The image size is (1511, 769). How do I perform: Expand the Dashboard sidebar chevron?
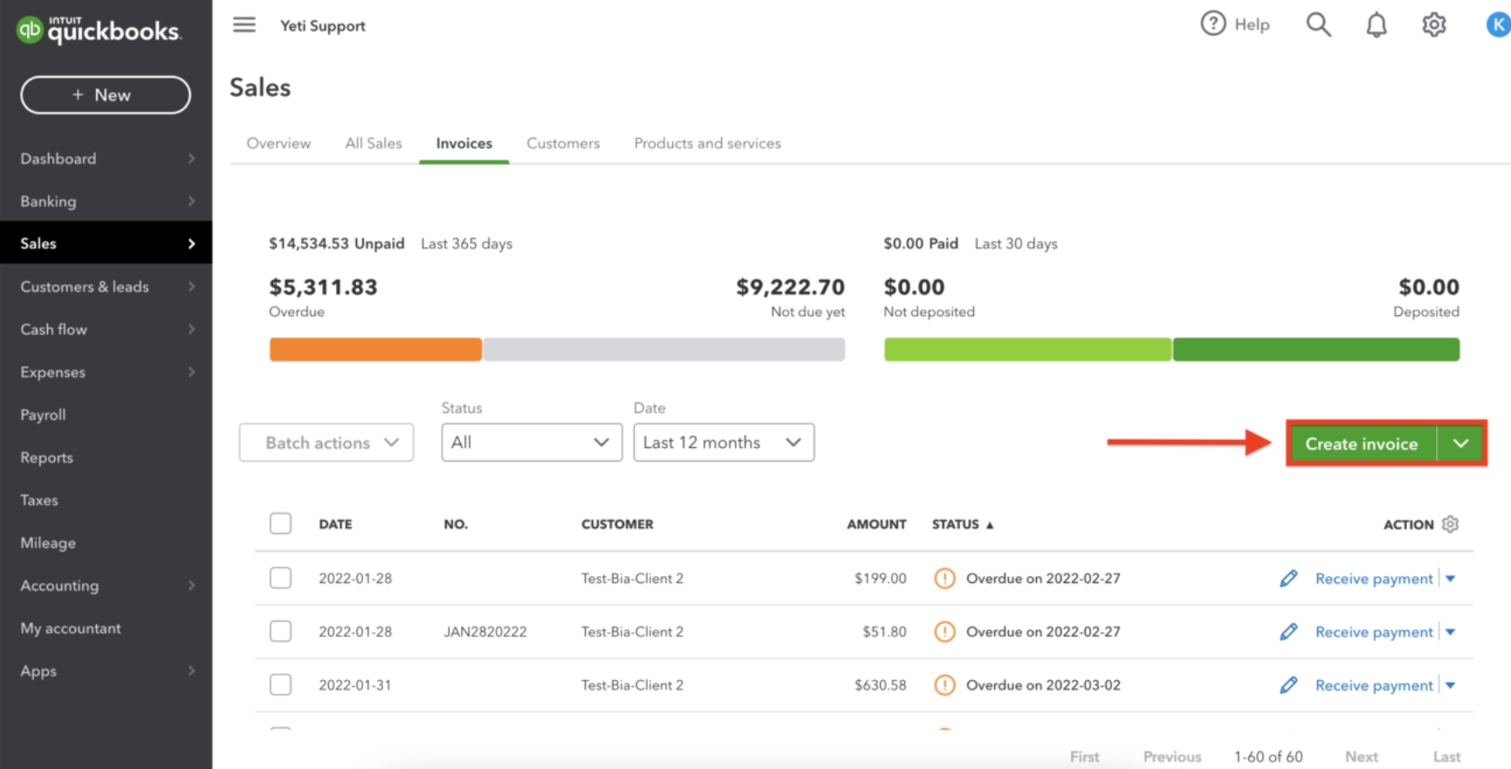click(x=191, y=158)
